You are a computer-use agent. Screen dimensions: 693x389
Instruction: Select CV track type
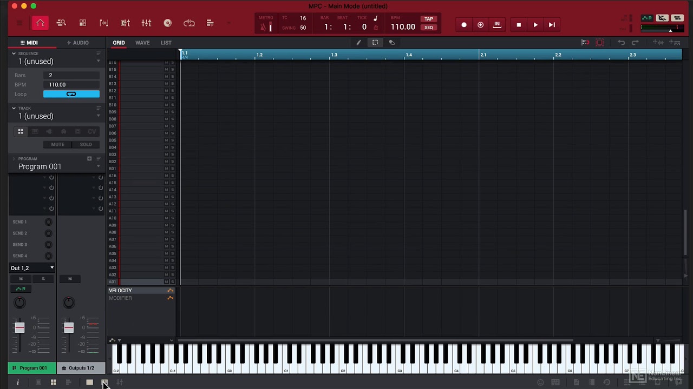pos(92,131)
